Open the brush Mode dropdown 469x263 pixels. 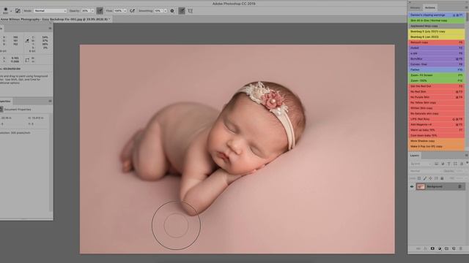(50, 11)
